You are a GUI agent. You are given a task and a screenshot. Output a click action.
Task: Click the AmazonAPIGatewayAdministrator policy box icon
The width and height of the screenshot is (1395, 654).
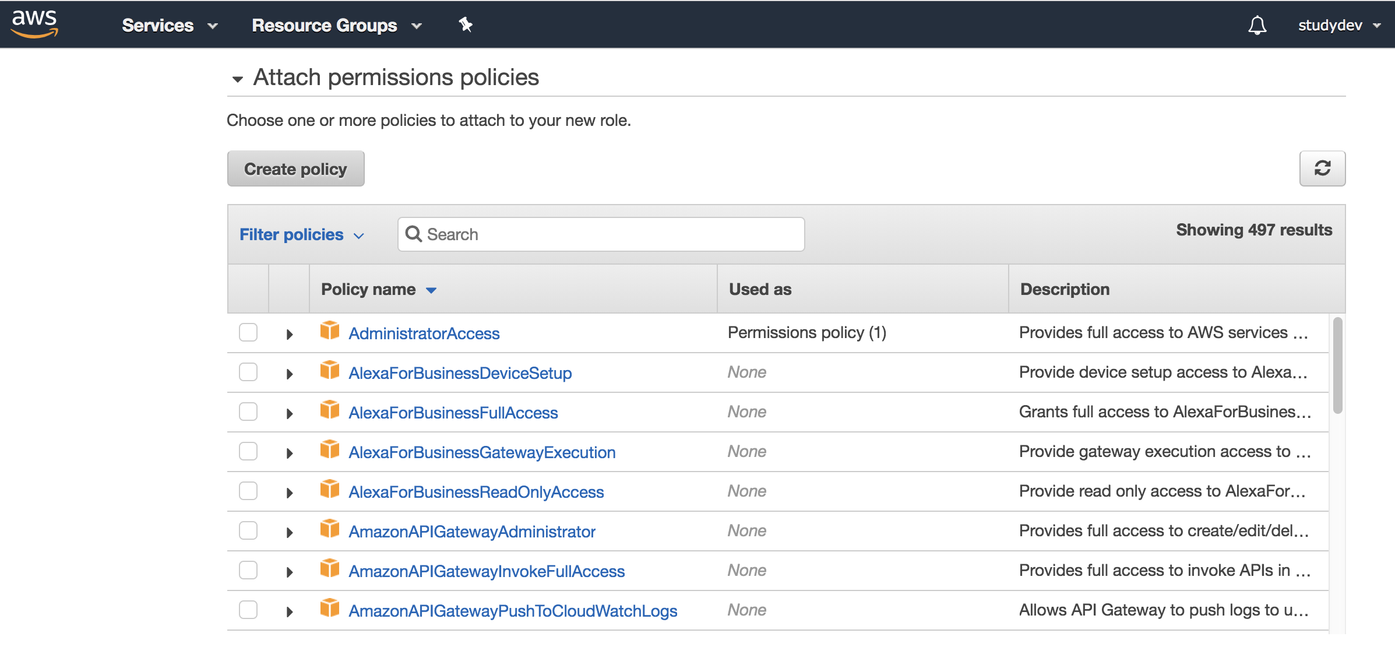point(330,529)
